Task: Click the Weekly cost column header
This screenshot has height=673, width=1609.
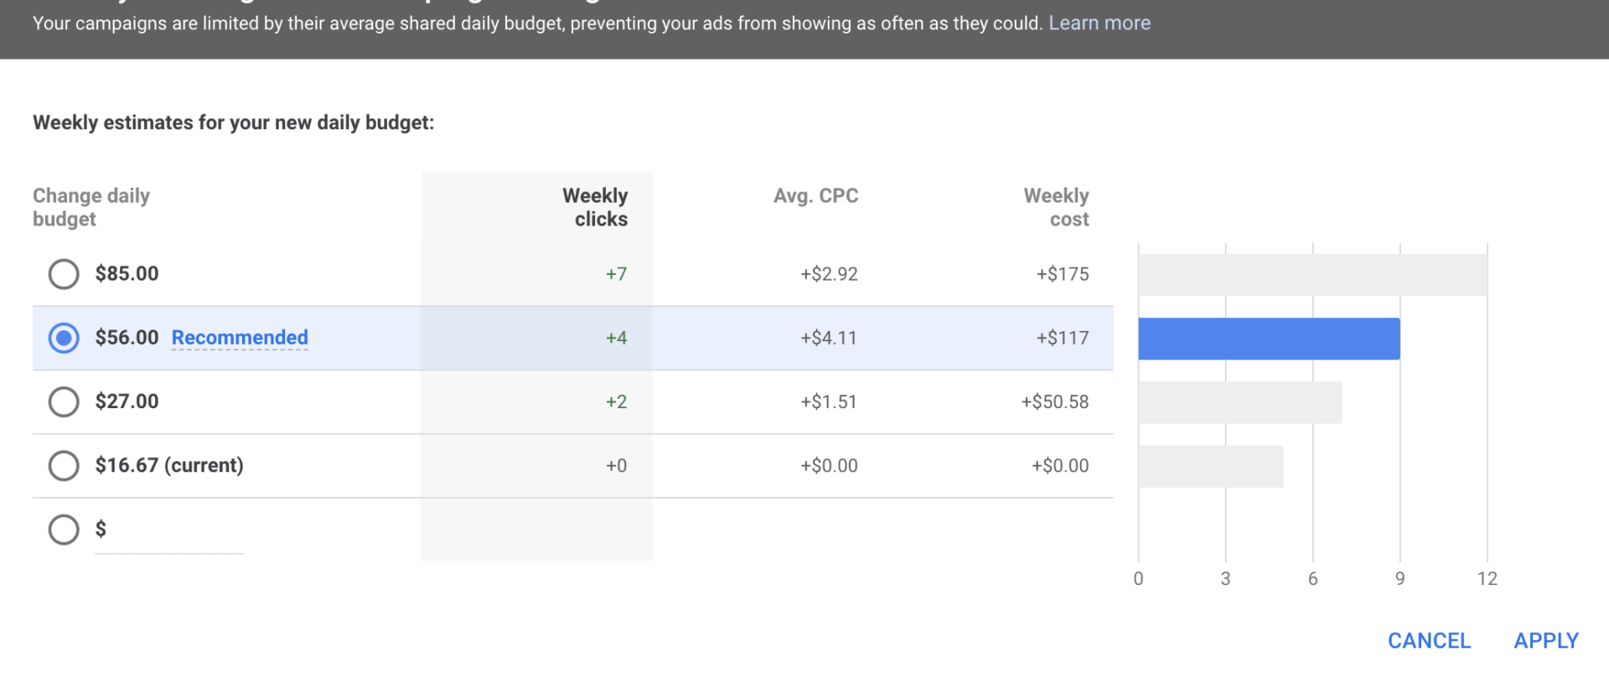Action: pos(1056,207)
